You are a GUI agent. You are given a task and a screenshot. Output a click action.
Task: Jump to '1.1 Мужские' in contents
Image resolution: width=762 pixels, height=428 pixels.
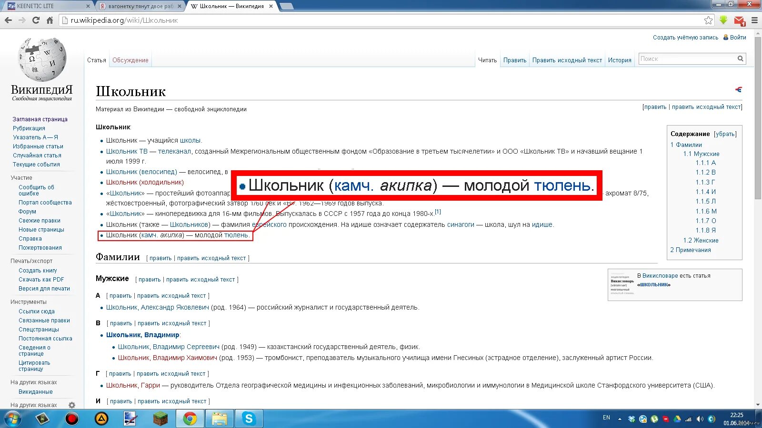click(702, 154)
